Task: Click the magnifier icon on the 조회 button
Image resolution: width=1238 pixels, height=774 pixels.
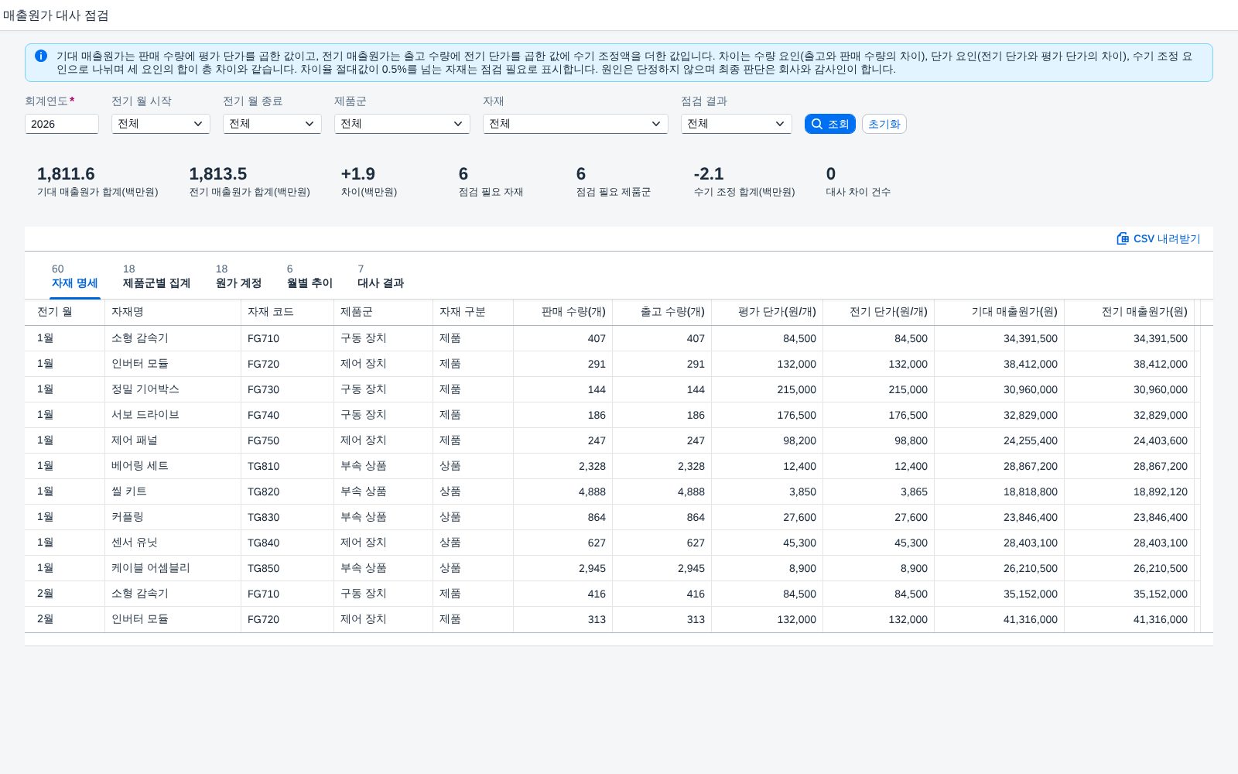Action: [817, 124]
